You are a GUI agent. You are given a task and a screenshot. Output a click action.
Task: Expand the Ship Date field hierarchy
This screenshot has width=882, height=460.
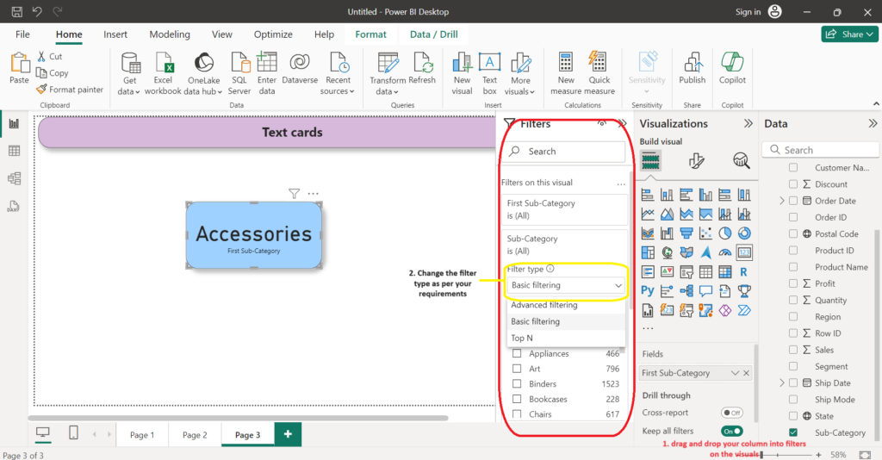[782, 383]
